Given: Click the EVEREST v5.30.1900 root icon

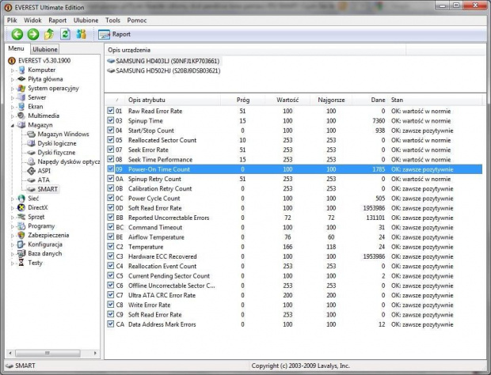Looking at the screenshot, I should (x=12, y=60).
